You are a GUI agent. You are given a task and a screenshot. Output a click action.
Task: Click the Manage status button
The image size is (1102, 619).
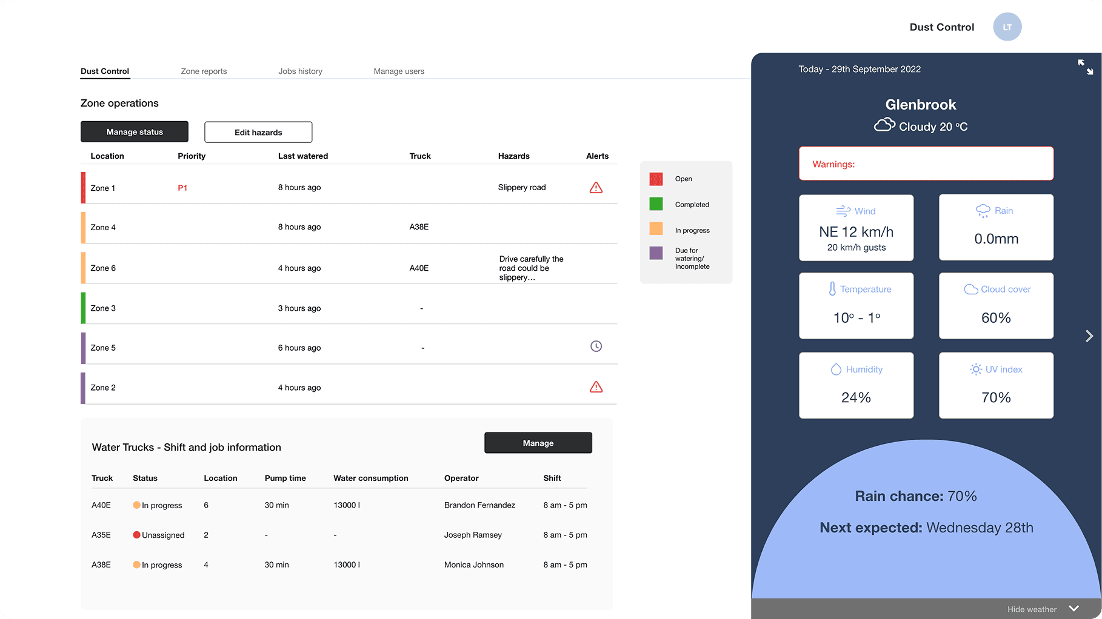click(135, 132)
